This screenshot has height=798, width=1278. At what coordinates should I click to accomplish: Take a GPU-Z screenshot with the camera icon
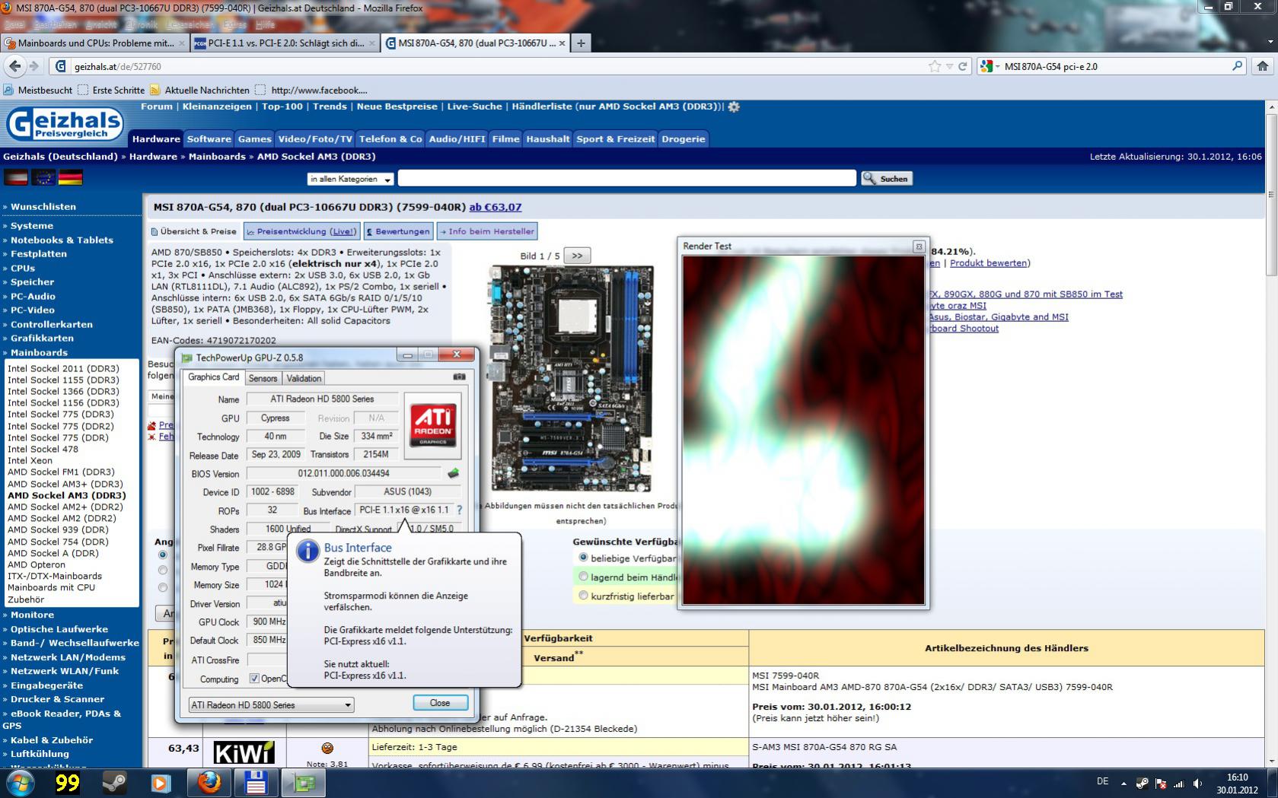click(459, 377)
